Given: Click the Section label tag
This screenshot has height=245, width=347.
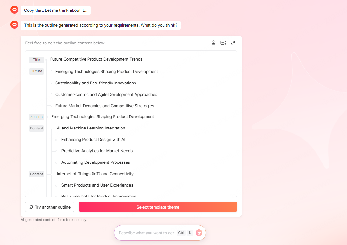Looking at the screenshot, I should coord(36,117).
